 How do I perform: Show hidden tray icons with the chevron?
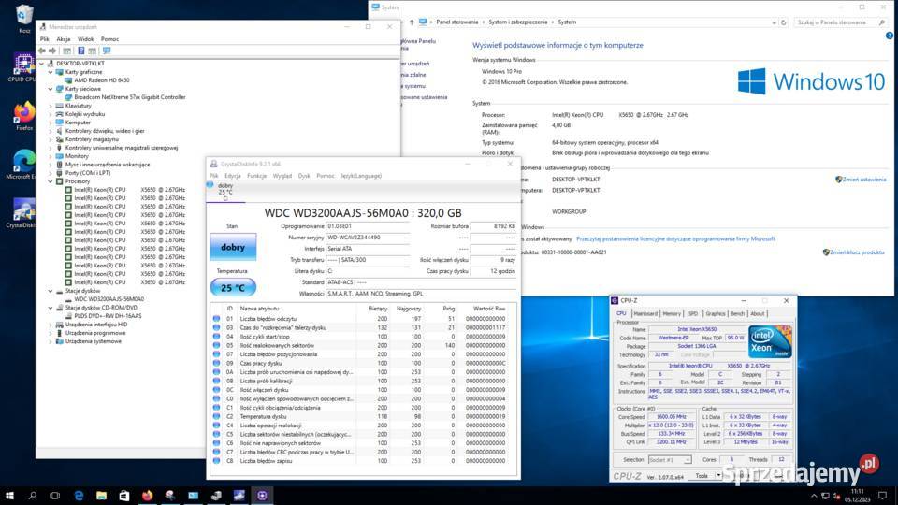tap(814, 496)
